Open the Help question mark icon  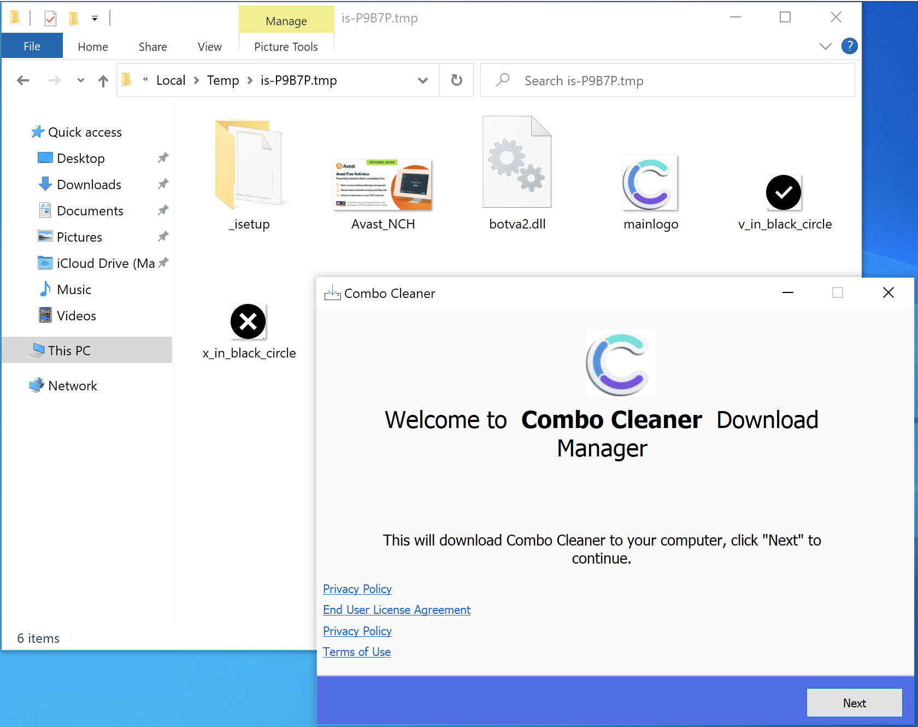[849, 46]
